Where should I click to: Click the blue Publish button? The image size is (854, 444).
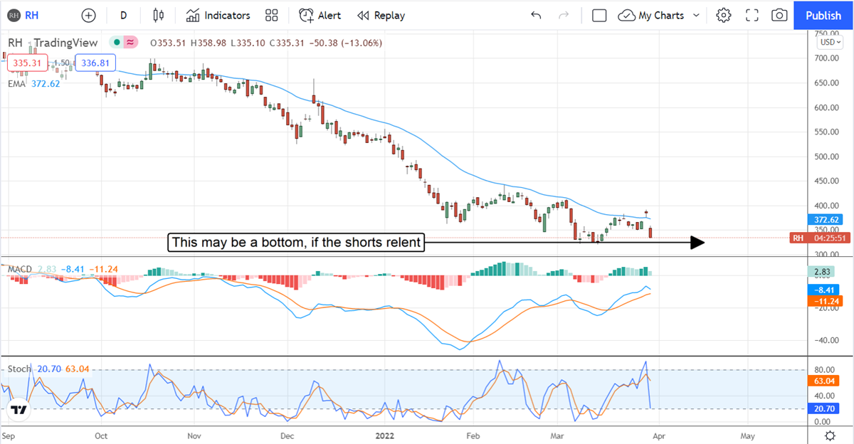[x=823, y=15]
